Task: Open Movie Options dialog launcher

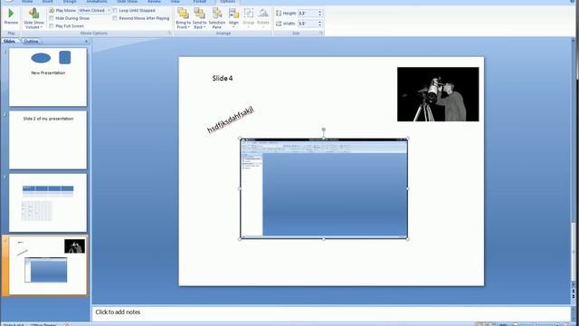Action: click(169, 33)
